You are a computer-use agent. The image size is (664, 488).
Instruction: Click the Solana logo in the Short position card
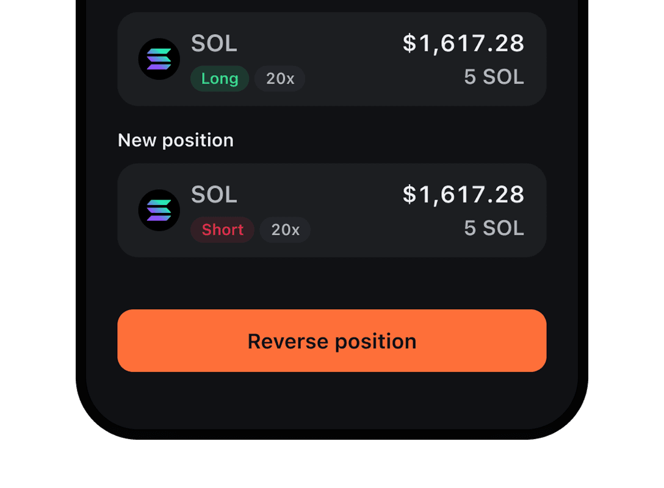pos(159,210)
